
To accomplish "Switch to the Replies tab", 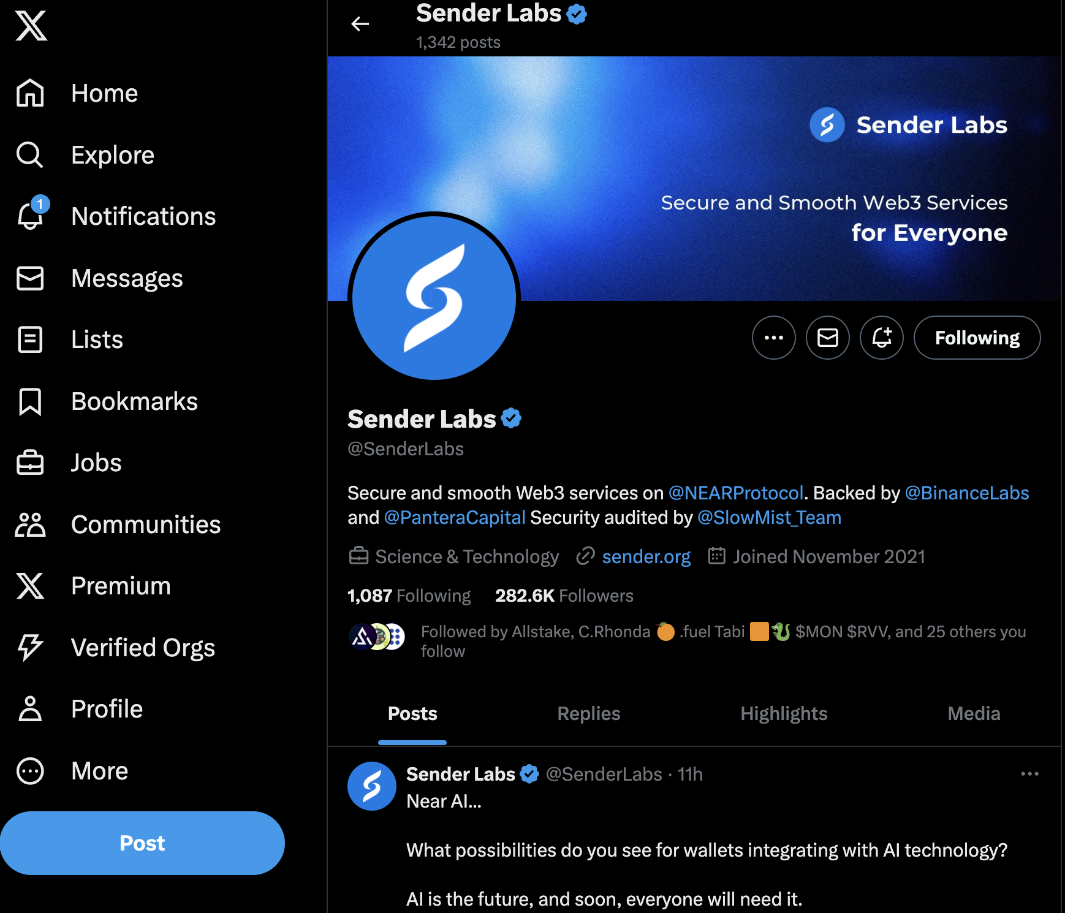I will click(x=588, y=713).
